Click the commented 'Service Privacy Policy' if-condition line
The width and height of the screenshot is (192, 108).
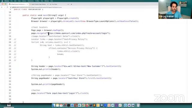coord(73,48)
